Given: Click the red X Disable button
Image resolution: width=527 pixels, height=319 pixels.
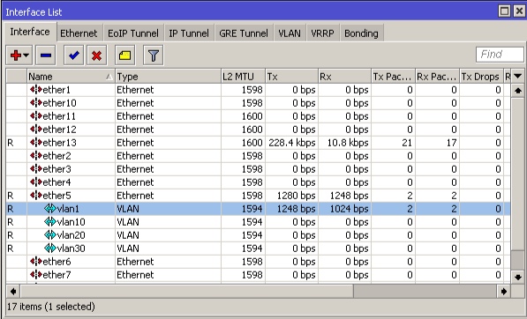Looking at the screenshot, I should pos(97,56).
